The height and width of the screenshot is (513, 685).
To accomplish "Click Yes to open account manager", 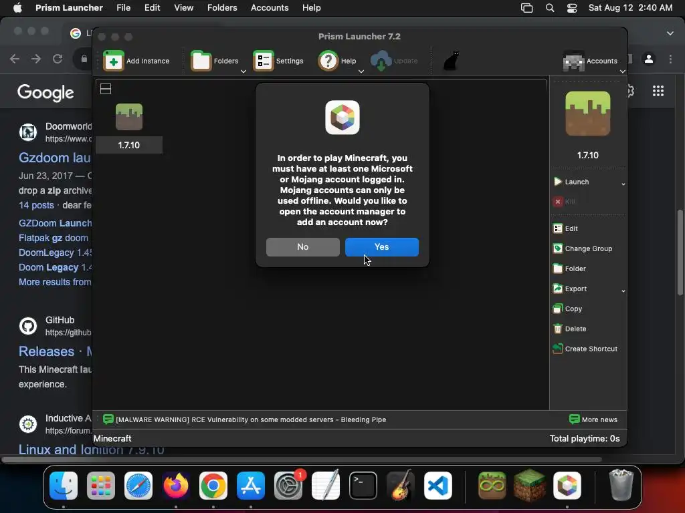I will (382, 247).
